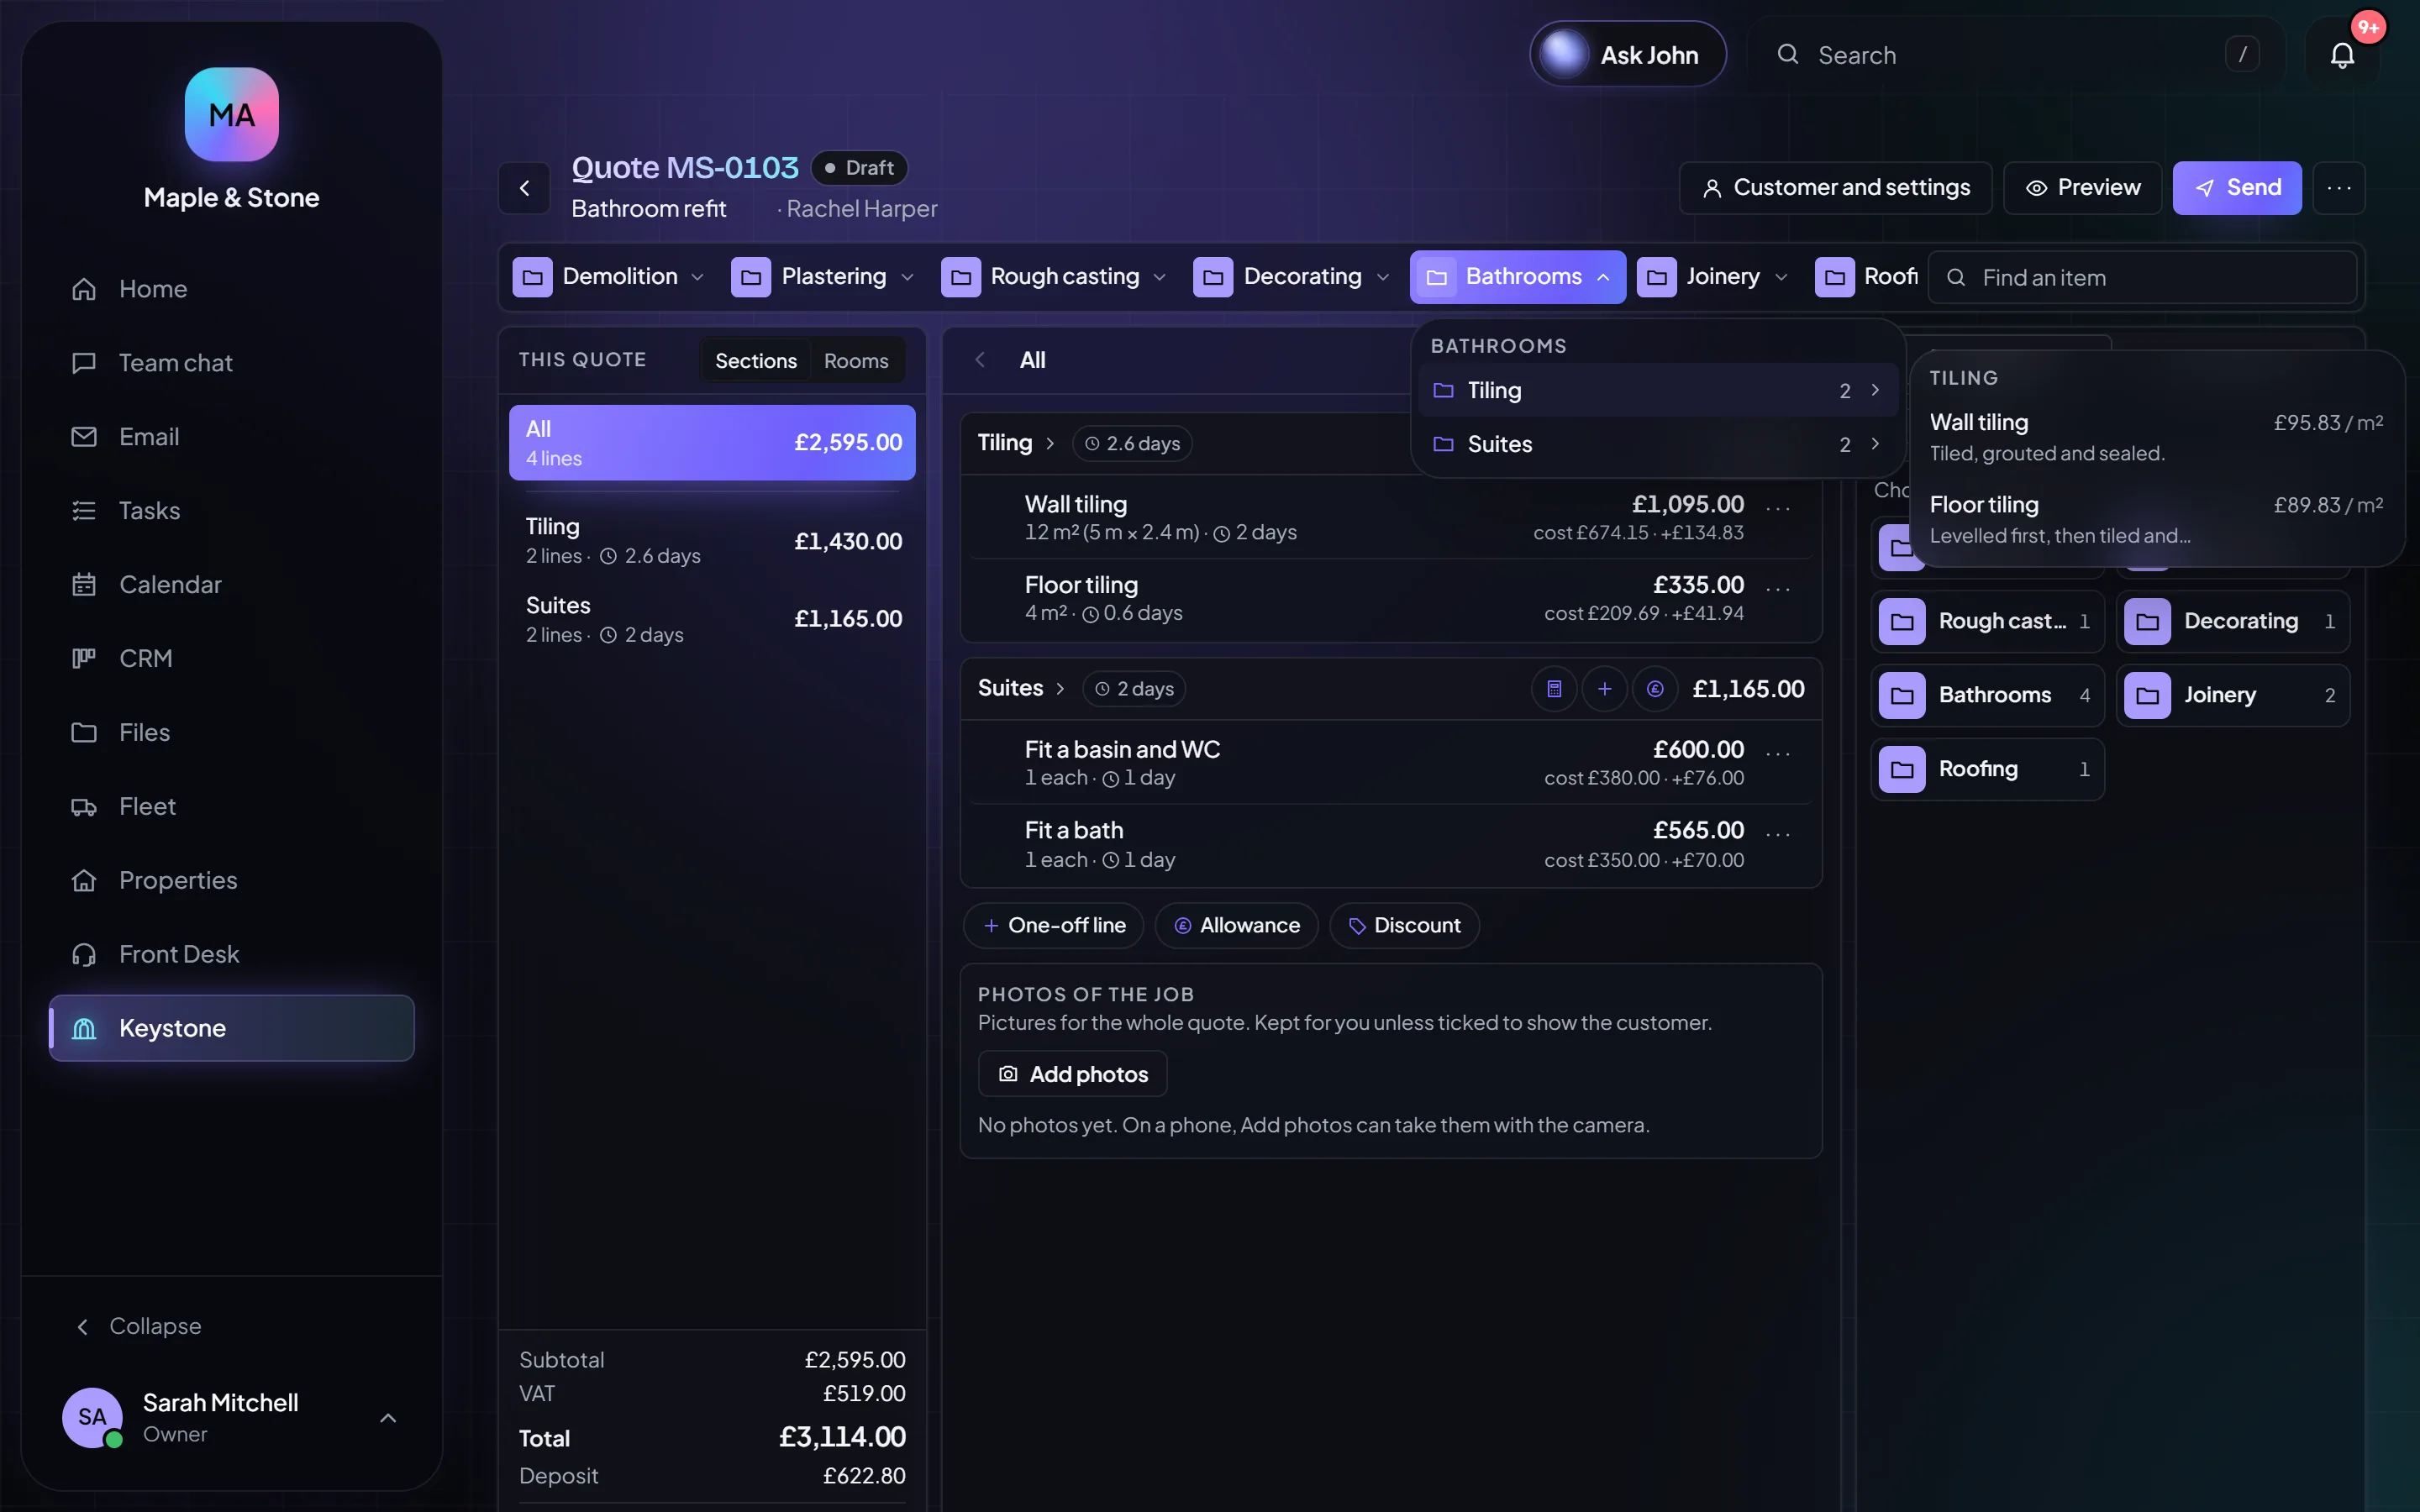
Task: Open Files in the sidebar
Action: click(x=231, y=733)
